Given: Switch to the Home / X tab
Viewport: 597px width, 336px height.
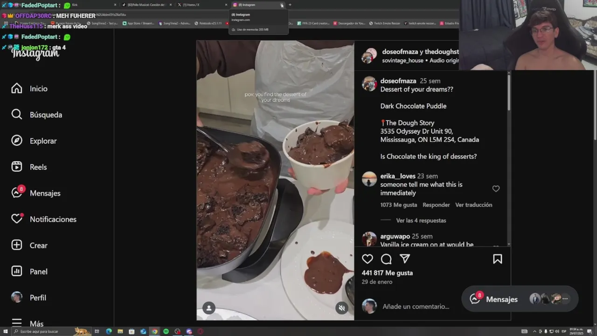Looking at the screenshot, I should 201,5.
